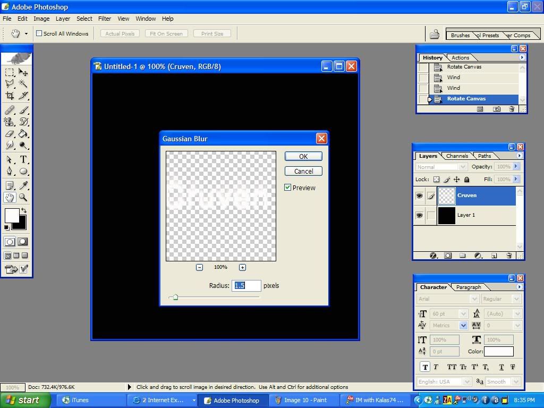
Task: Open anti-aliasing Smooth dropdown
Action: click(x=516, y=381)
